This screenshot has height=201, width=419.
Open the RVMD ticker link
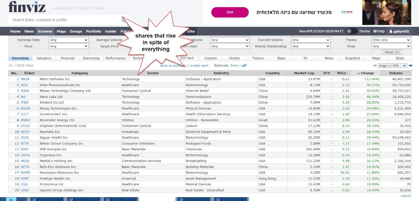click(x=25, y=173)
